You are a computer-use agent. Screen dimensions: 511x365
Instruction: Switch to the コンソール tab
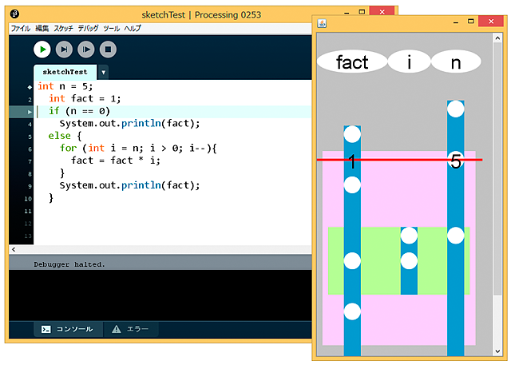68,329
